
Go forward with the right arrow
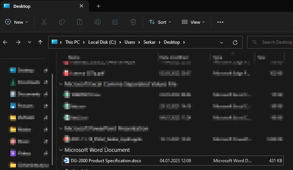click(x=18, y=42)
